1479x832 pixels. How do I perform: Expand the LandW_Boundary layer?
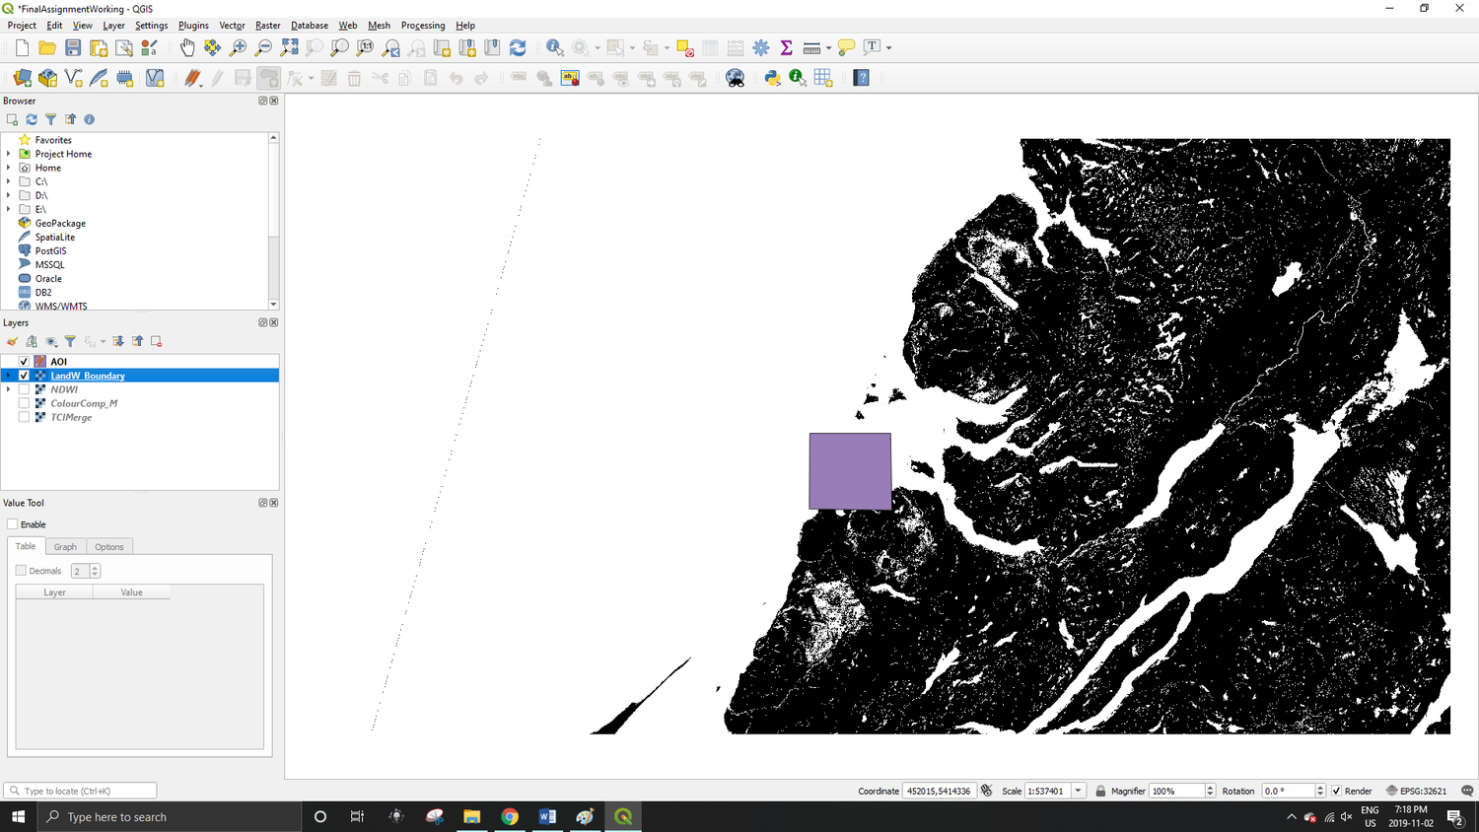10,376
